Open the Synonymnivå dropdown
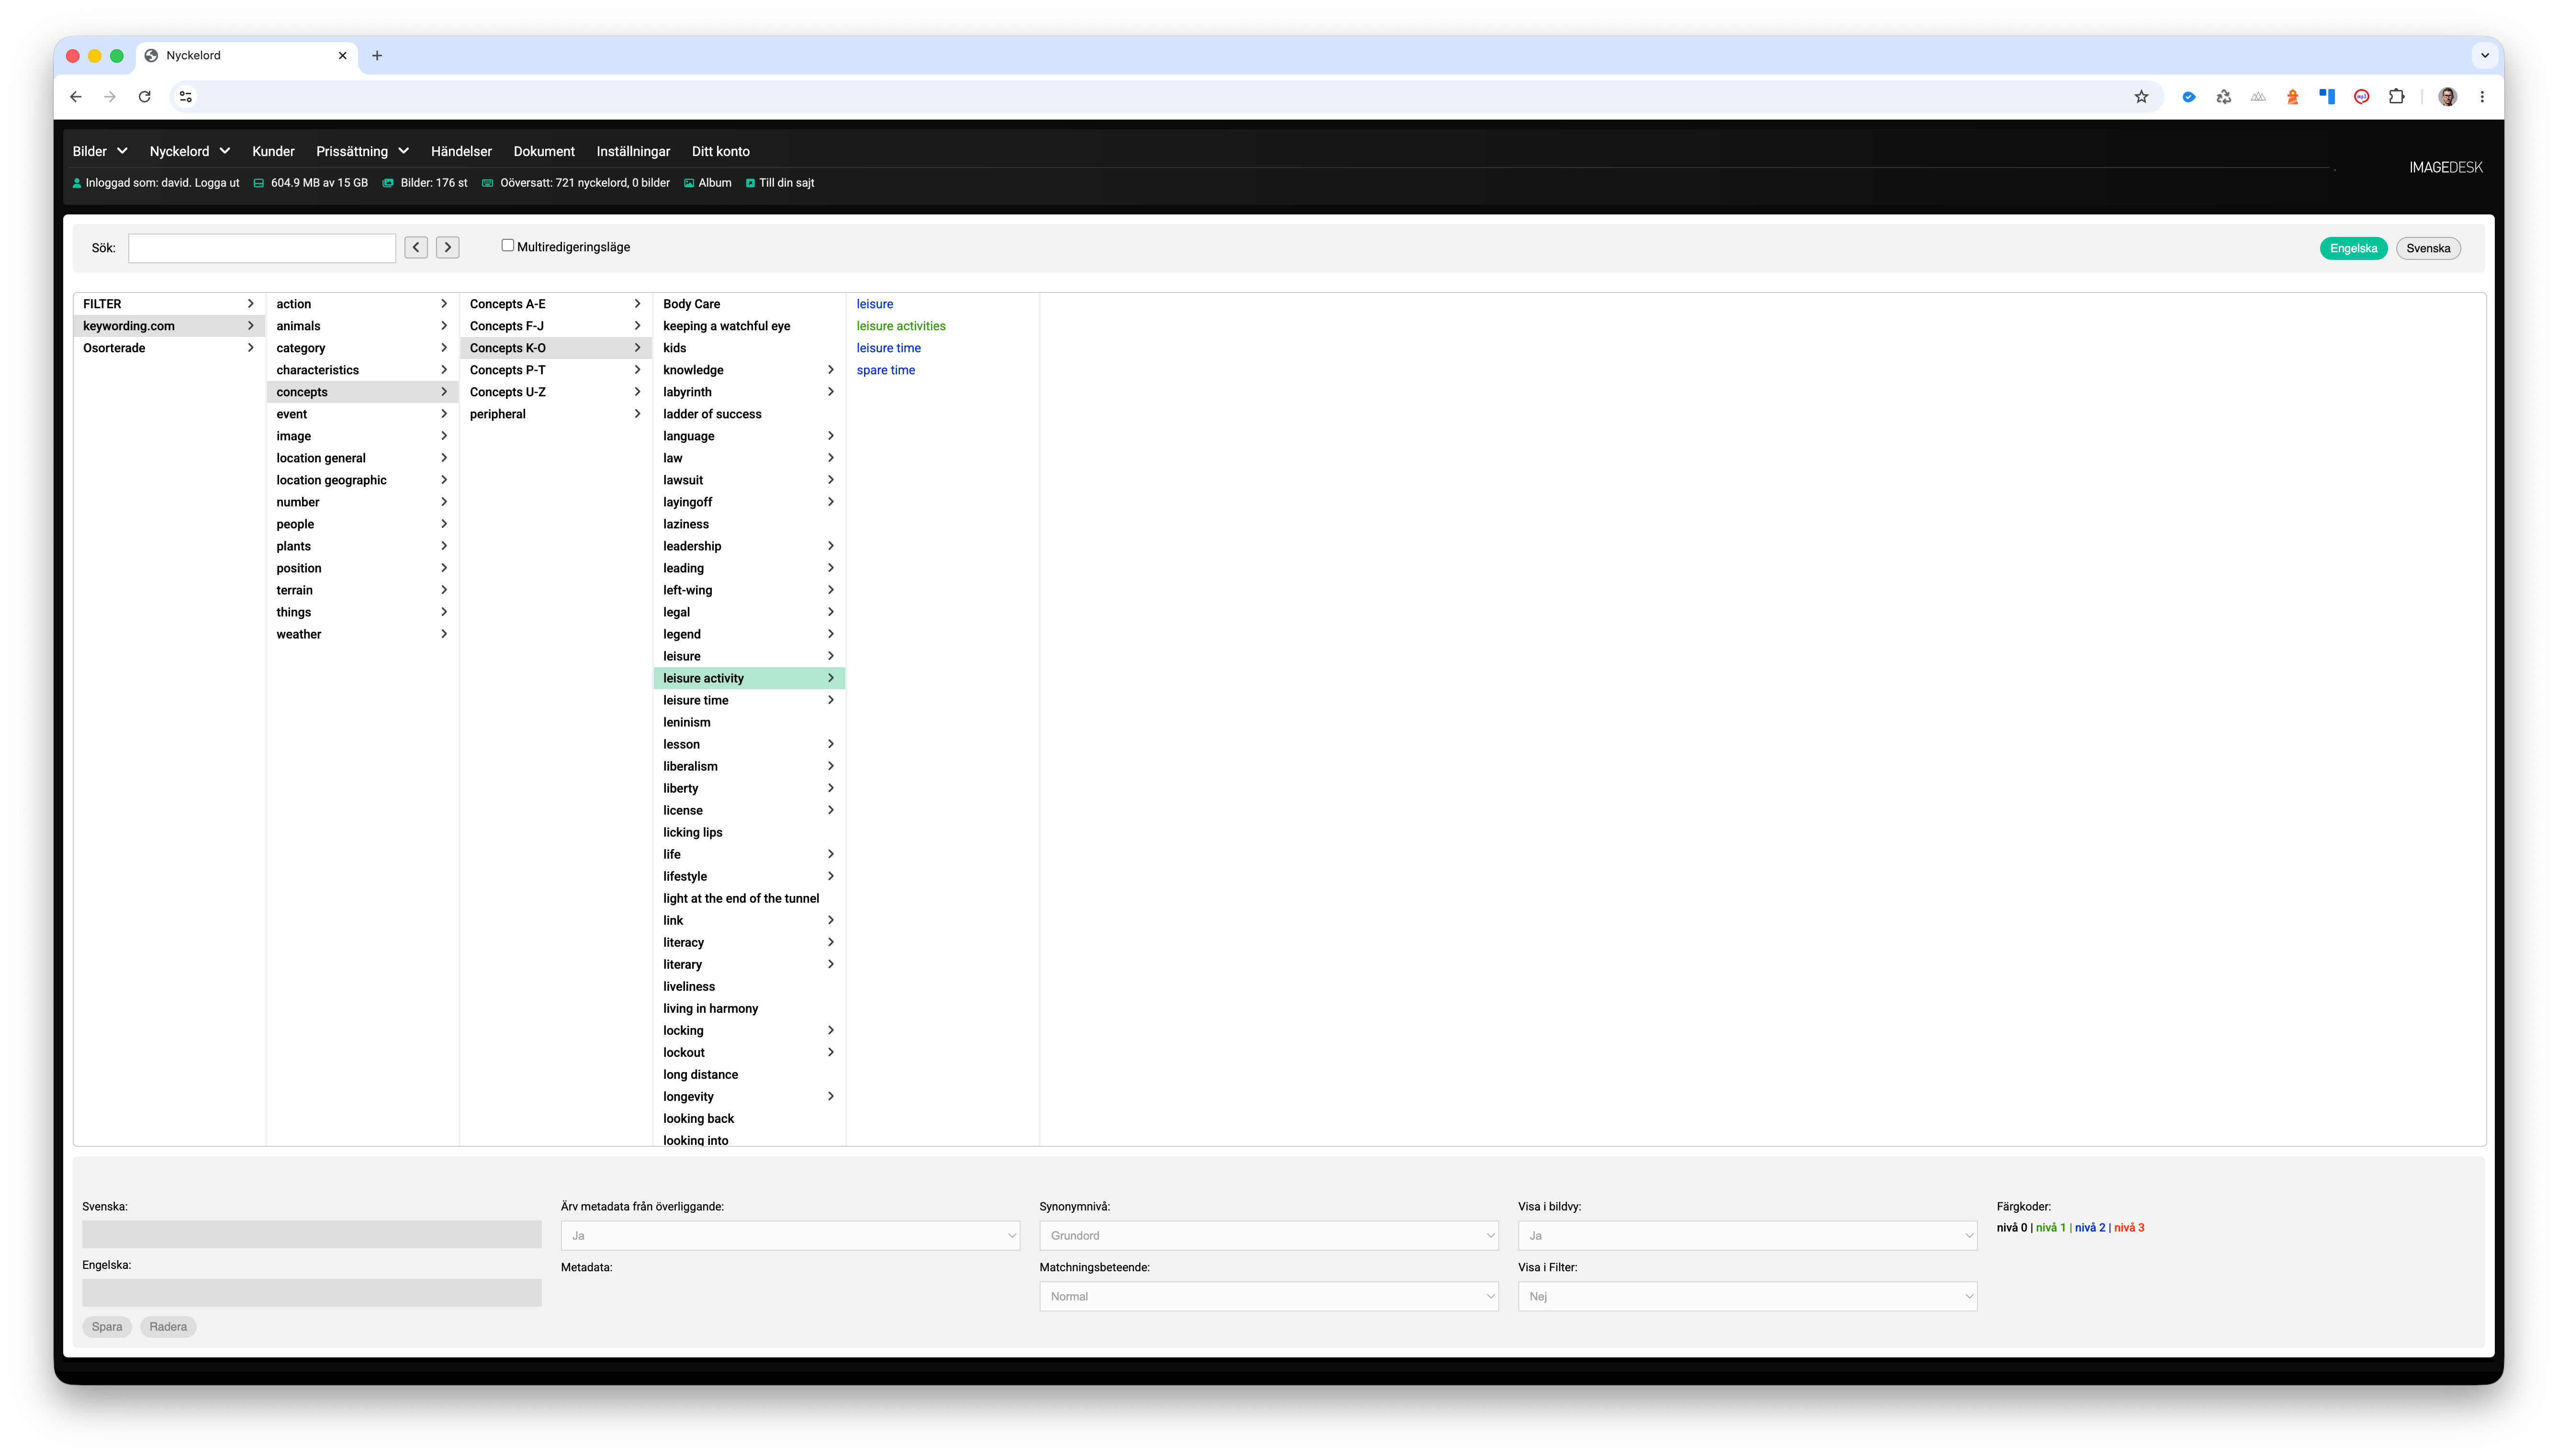 tap(1268, 1236)
